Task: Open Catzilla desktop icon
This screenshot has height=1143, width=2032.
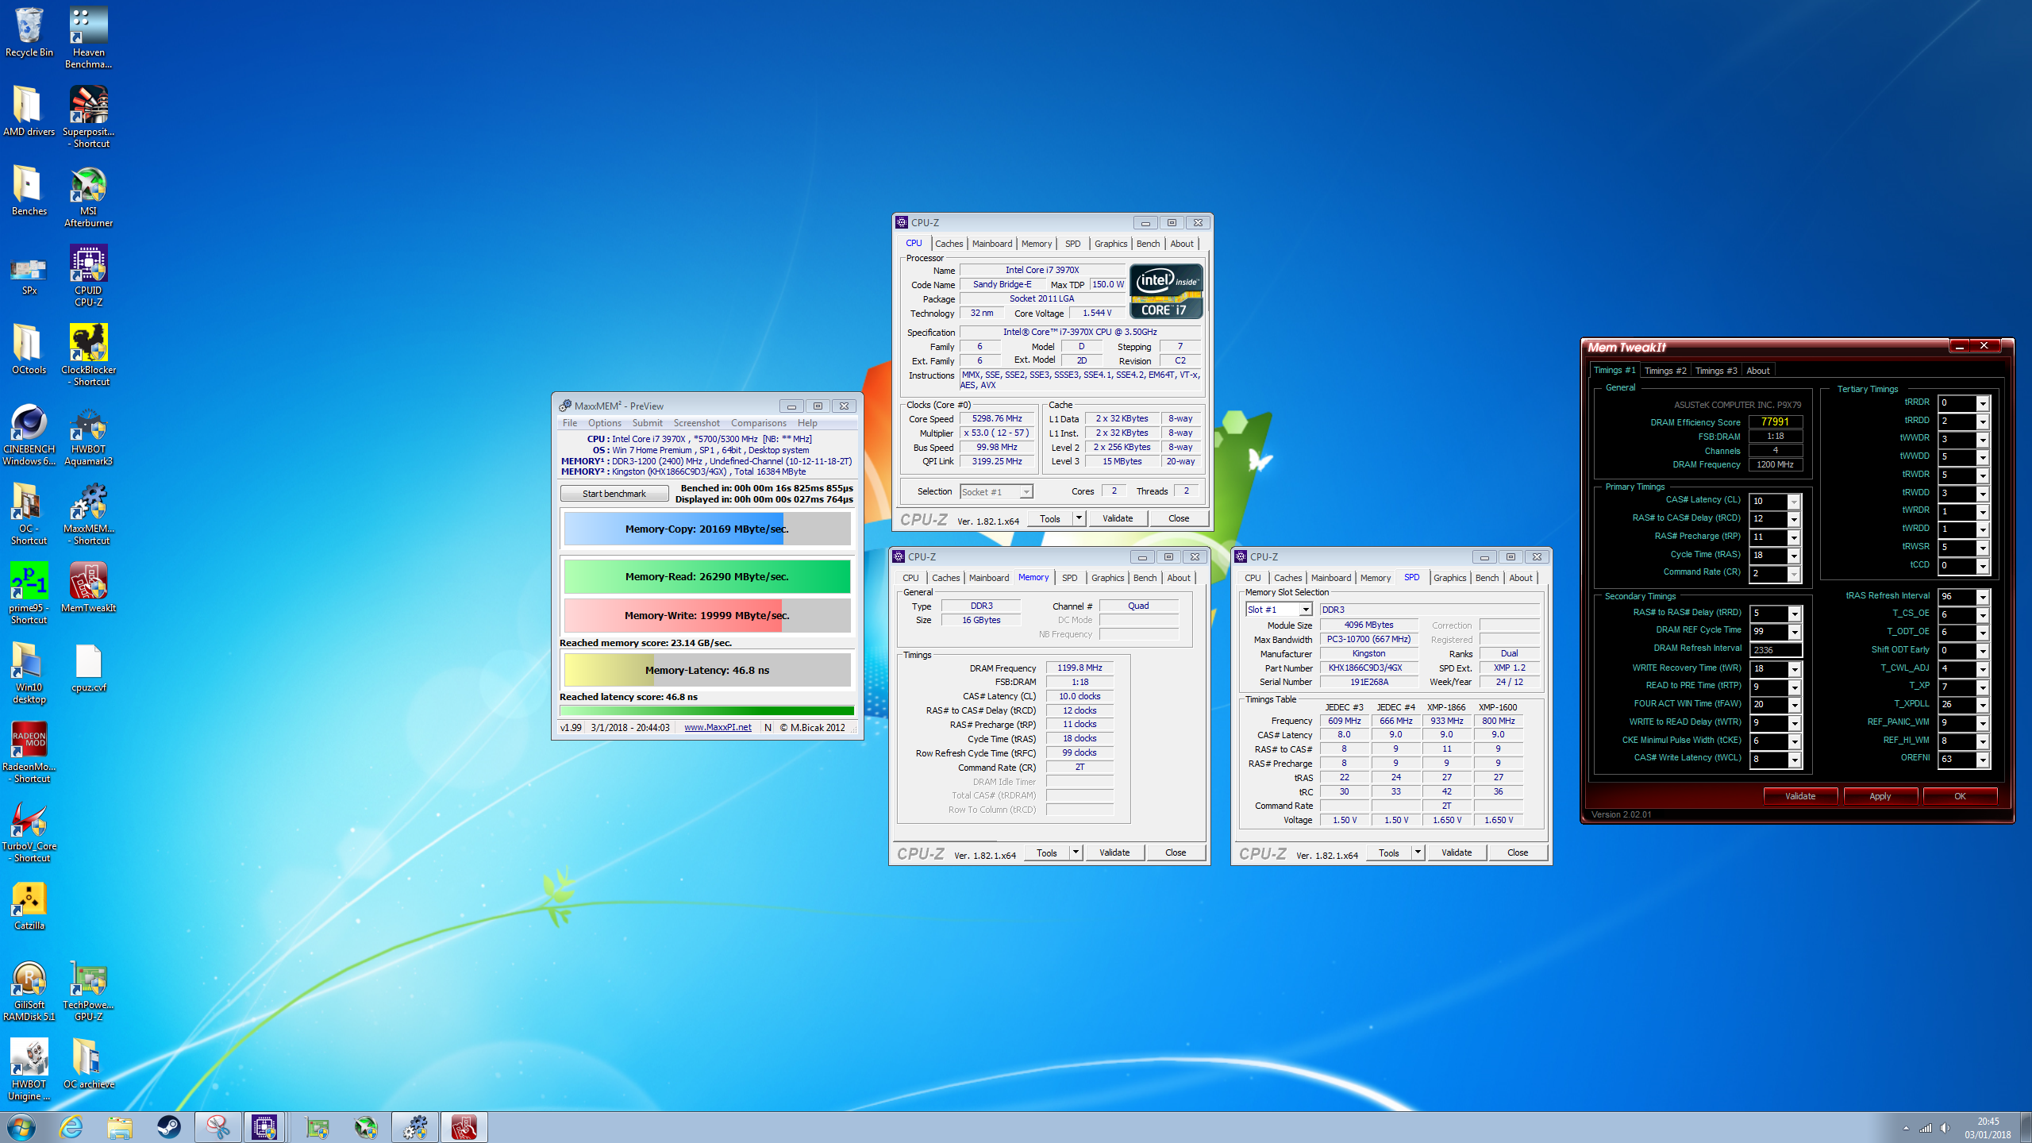Action: (x=29, y=905)
